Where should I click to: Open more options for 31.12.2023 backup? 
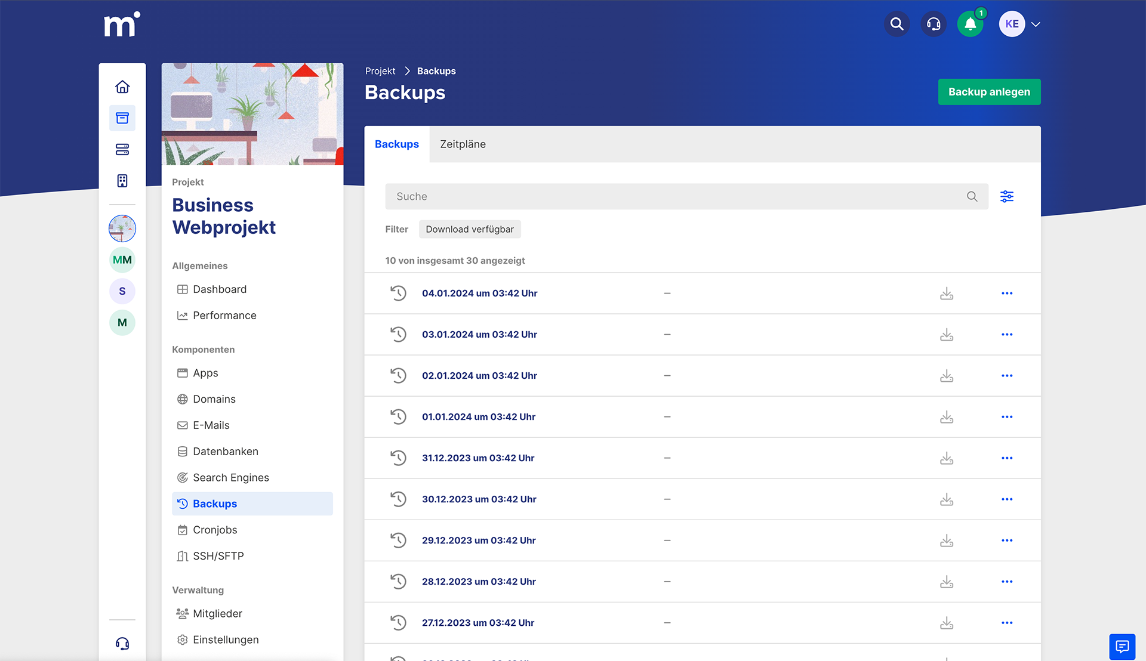pos(1007,458)
